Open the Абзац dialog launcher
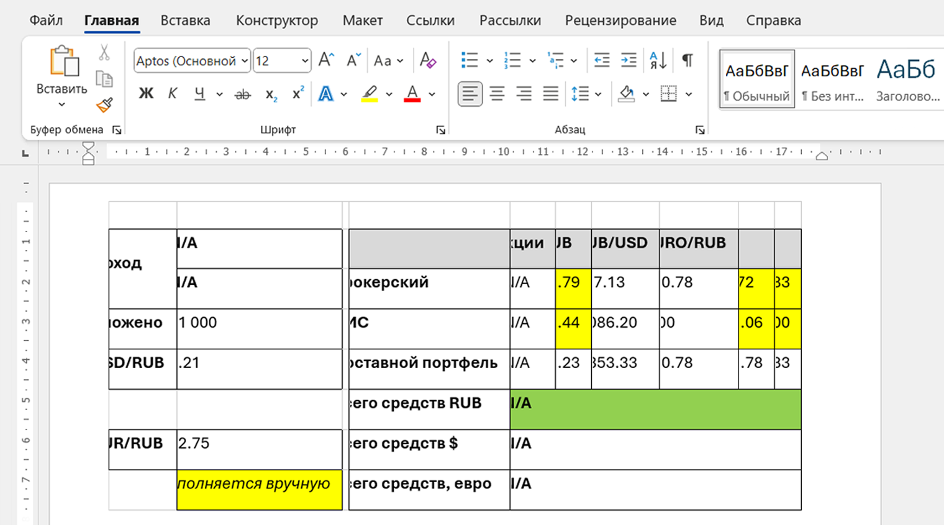The height and width of the screenshot is (525, 944). tap(700, 130)
